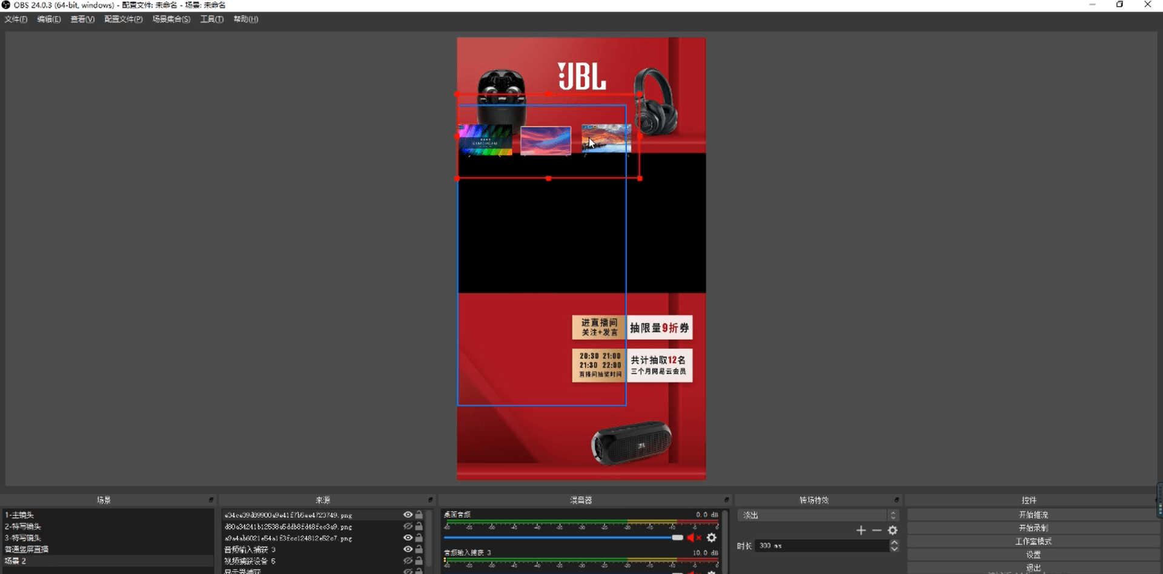Click the landscape TV thumbnail in preview

(x=606, y=139)
